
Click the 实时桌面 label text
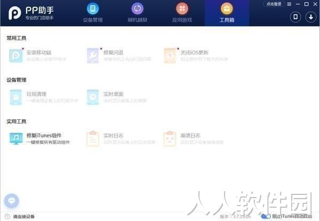113,94
